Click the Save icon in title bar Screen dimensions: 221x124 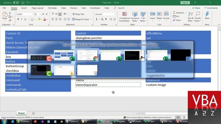(23, 3)
